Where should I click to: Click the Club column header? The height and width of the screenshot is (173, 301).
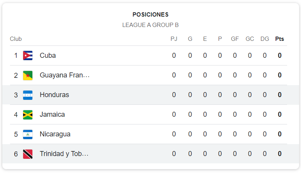point(16,39)
